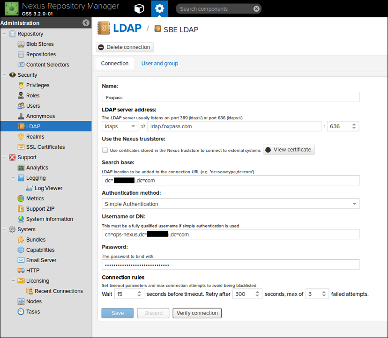Click the Username or DN field
Viewport: 388px width, 338px height.
click(231, 235)
